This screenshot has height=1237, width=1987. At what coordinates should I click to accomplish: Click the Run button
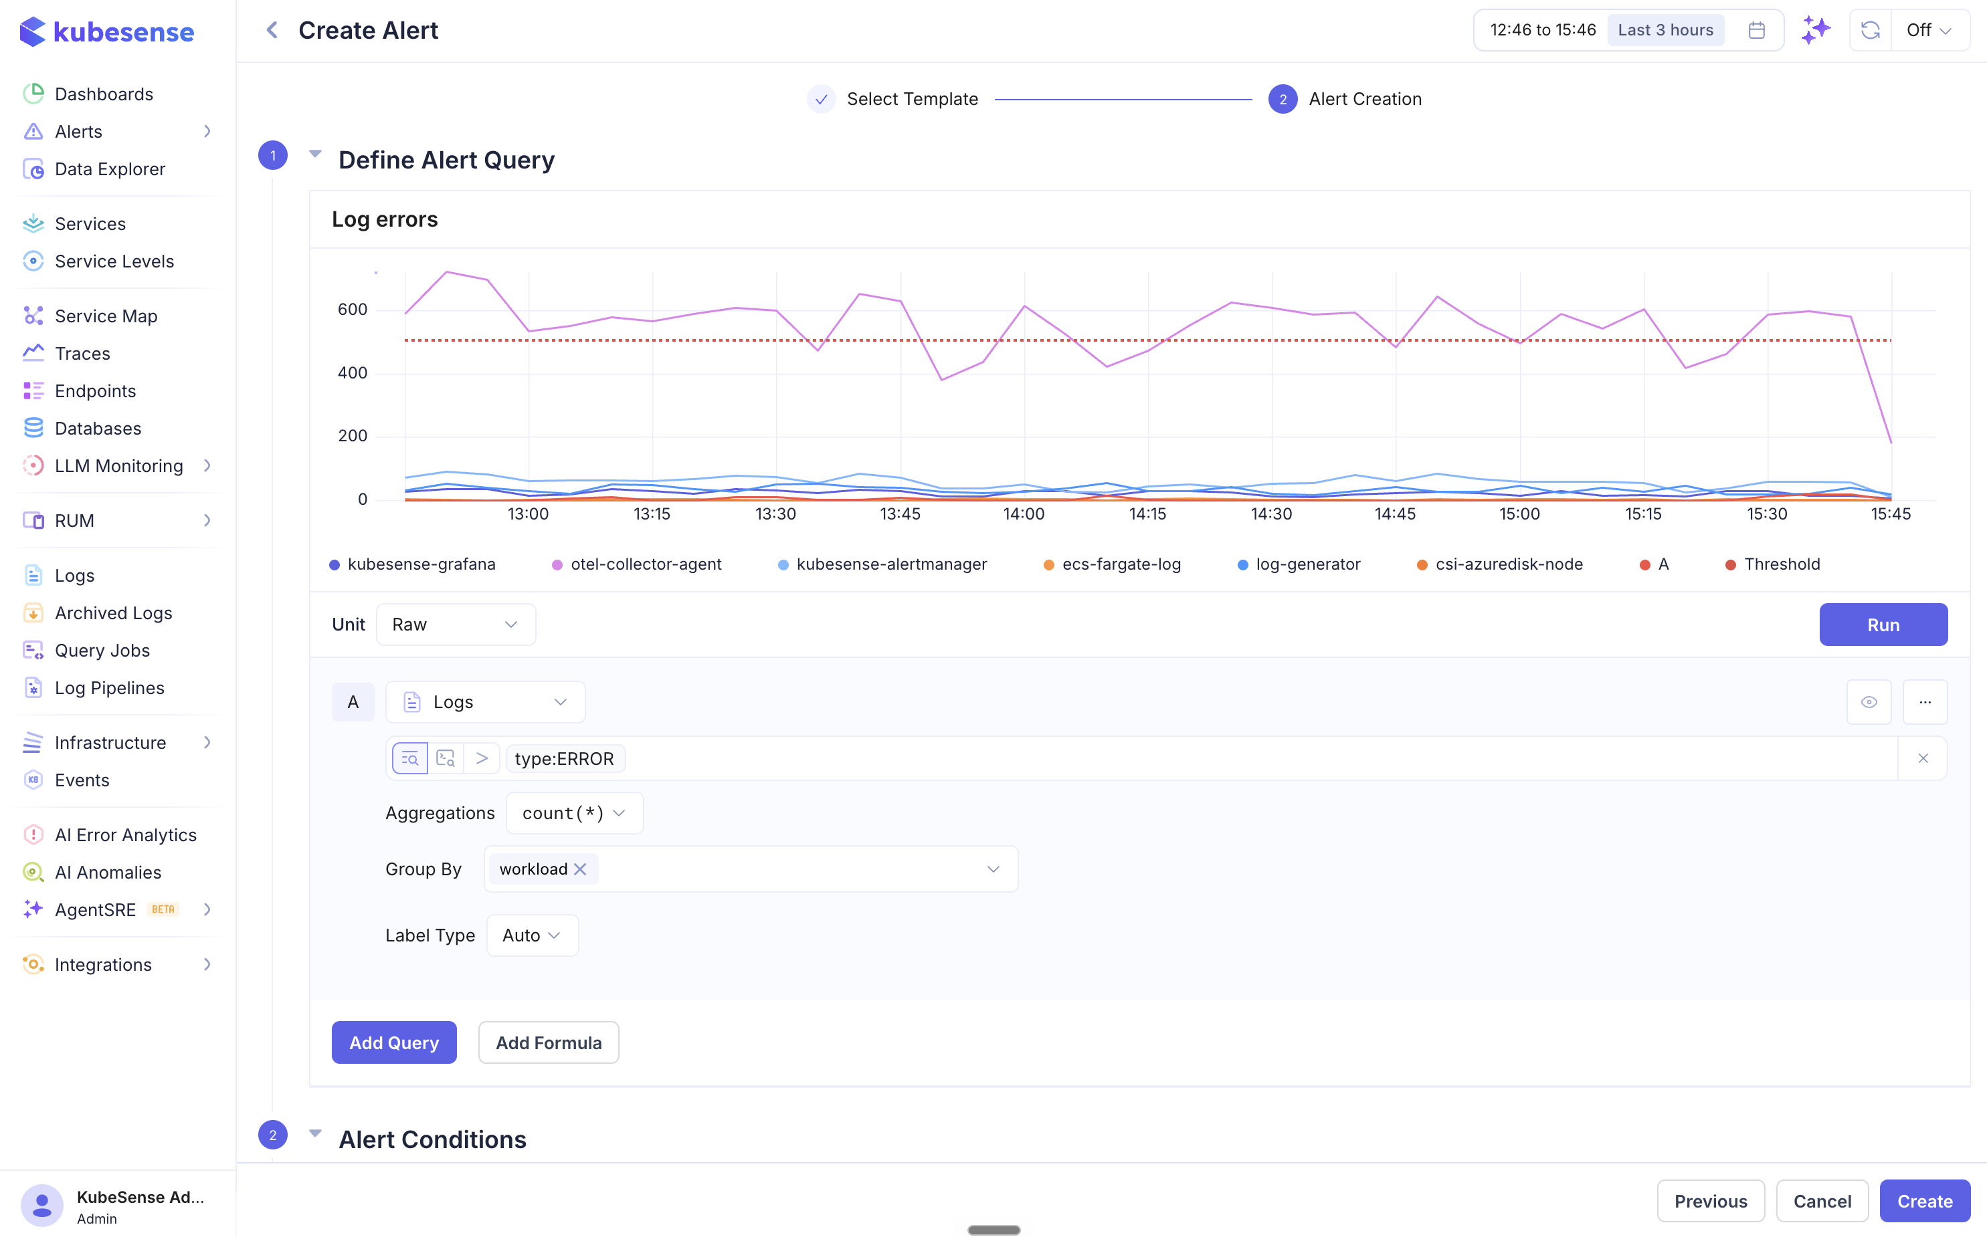pyautogui.click(x=1883, y=625)
